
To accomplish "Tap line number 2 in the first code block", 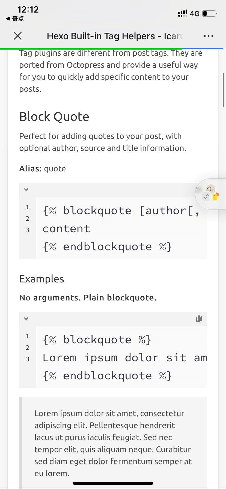I will coord(27,218).
